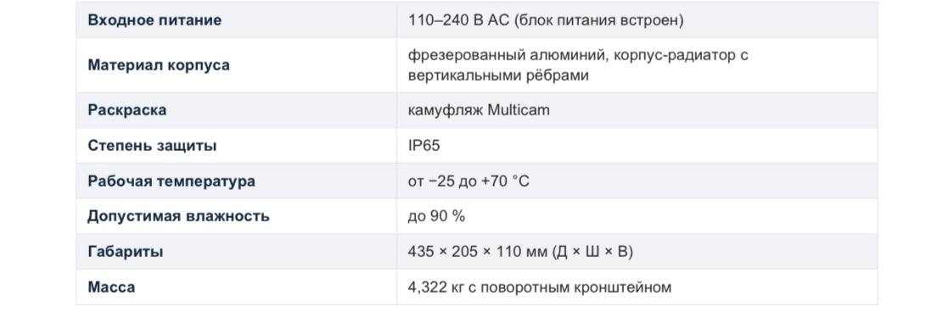This screenshot has height=318, width=943.
Task: Click the text 'вертикальными рёбрами'
Action: pyautogui.click(x=498, y=75)
